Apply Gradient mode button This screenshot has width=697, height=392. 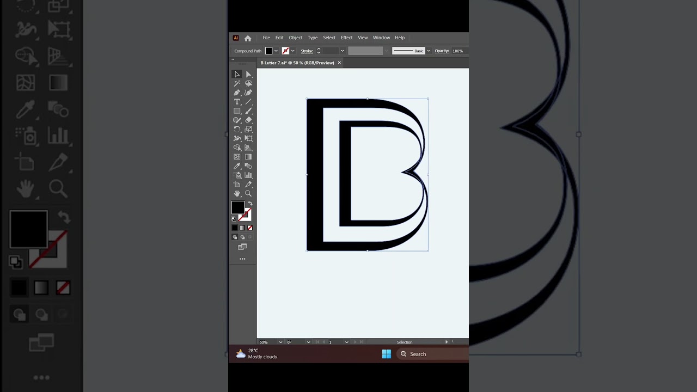pos(242,228)
